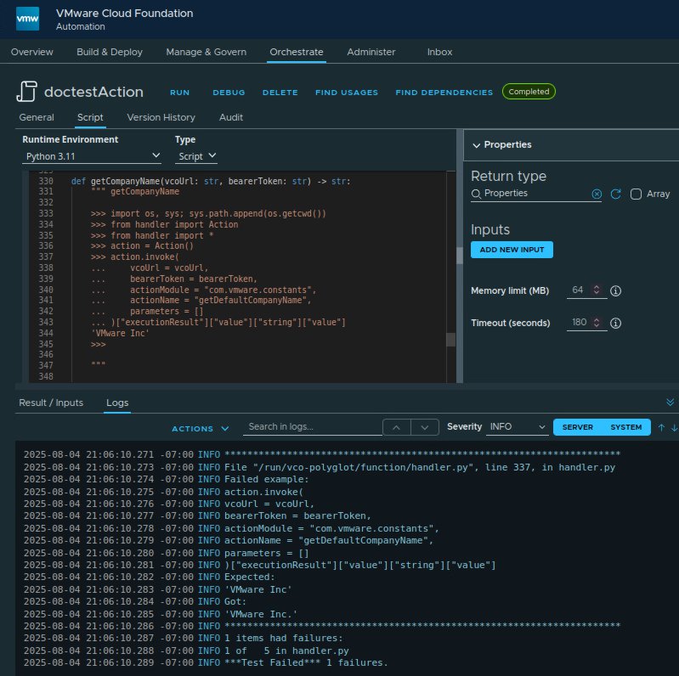This screenshot has height=676, width=679.
Task: Click the Return type search icon
Action: (476, 194)
